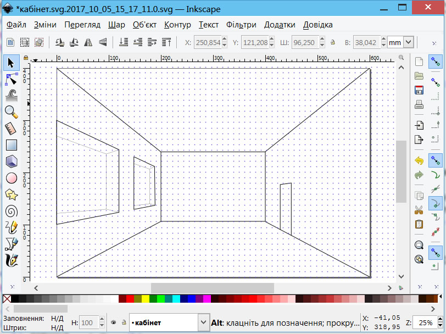Open the Контур menu
Viewport: 446px width, 334px height.
pos(177,25)
